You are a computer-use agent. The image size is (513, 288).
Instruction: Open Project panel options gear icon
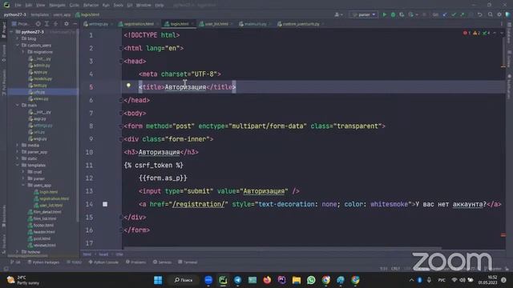pyautogui.click(x=67, y=24)
